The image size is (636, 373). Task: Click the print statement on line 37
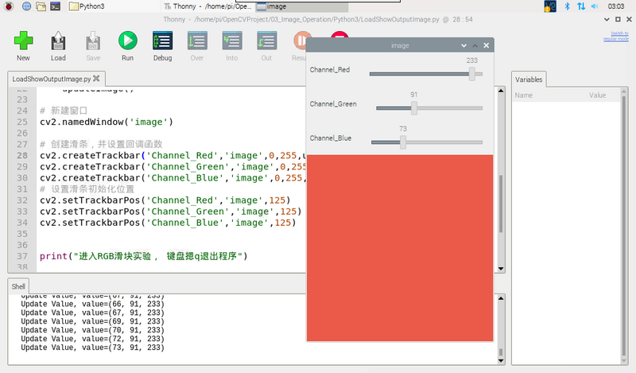coord(144,256)
